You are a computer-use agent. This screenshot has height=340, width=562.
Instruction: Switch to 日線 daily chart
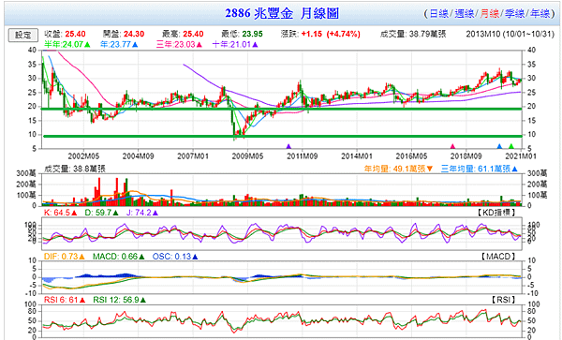438,14
